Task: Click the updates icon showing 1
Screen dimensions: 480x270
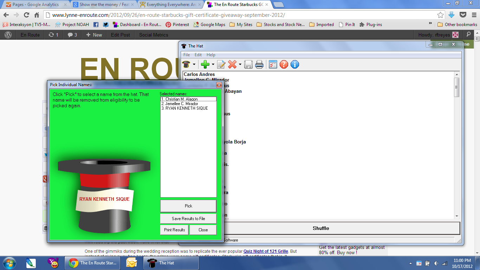Action: point(53,35)
